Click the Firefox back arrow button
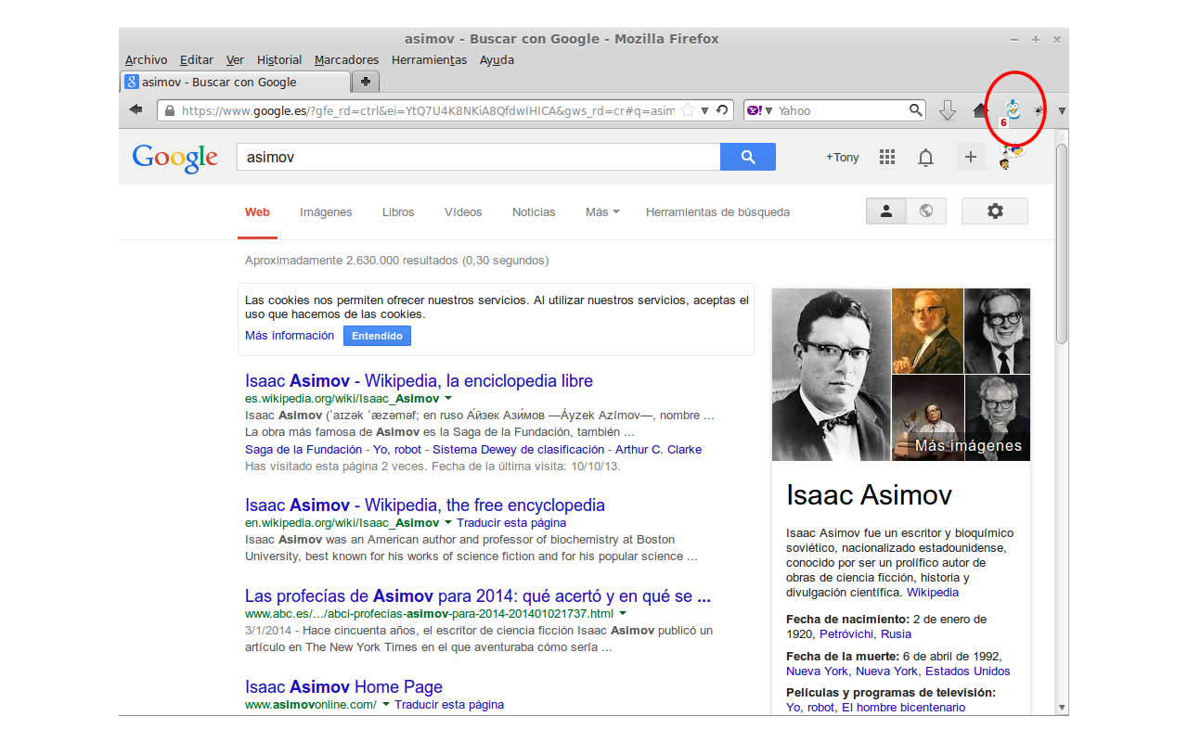 pyautogui.click(x=136, y=110)
